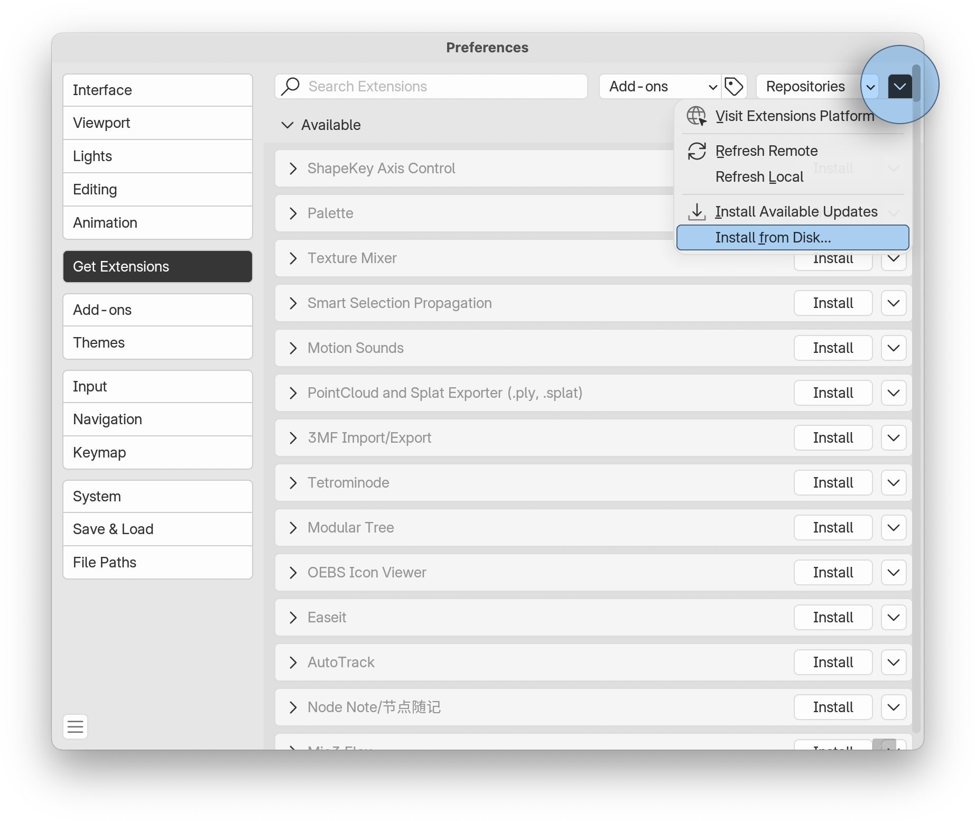Expand the Tetrominode extension entry

coord(293,483)
